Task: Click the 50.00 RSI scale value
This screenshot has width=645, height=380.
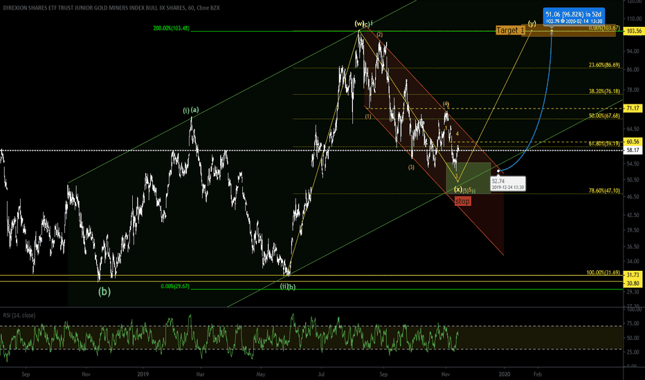Action: 633,338
